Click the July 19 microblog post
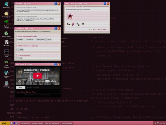Image resolution: width=166 pixels, height=125 pixels. coord(38,19)
